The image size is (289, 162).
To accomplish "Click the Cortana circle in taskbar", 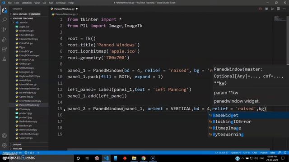I will tap(78, 158).
